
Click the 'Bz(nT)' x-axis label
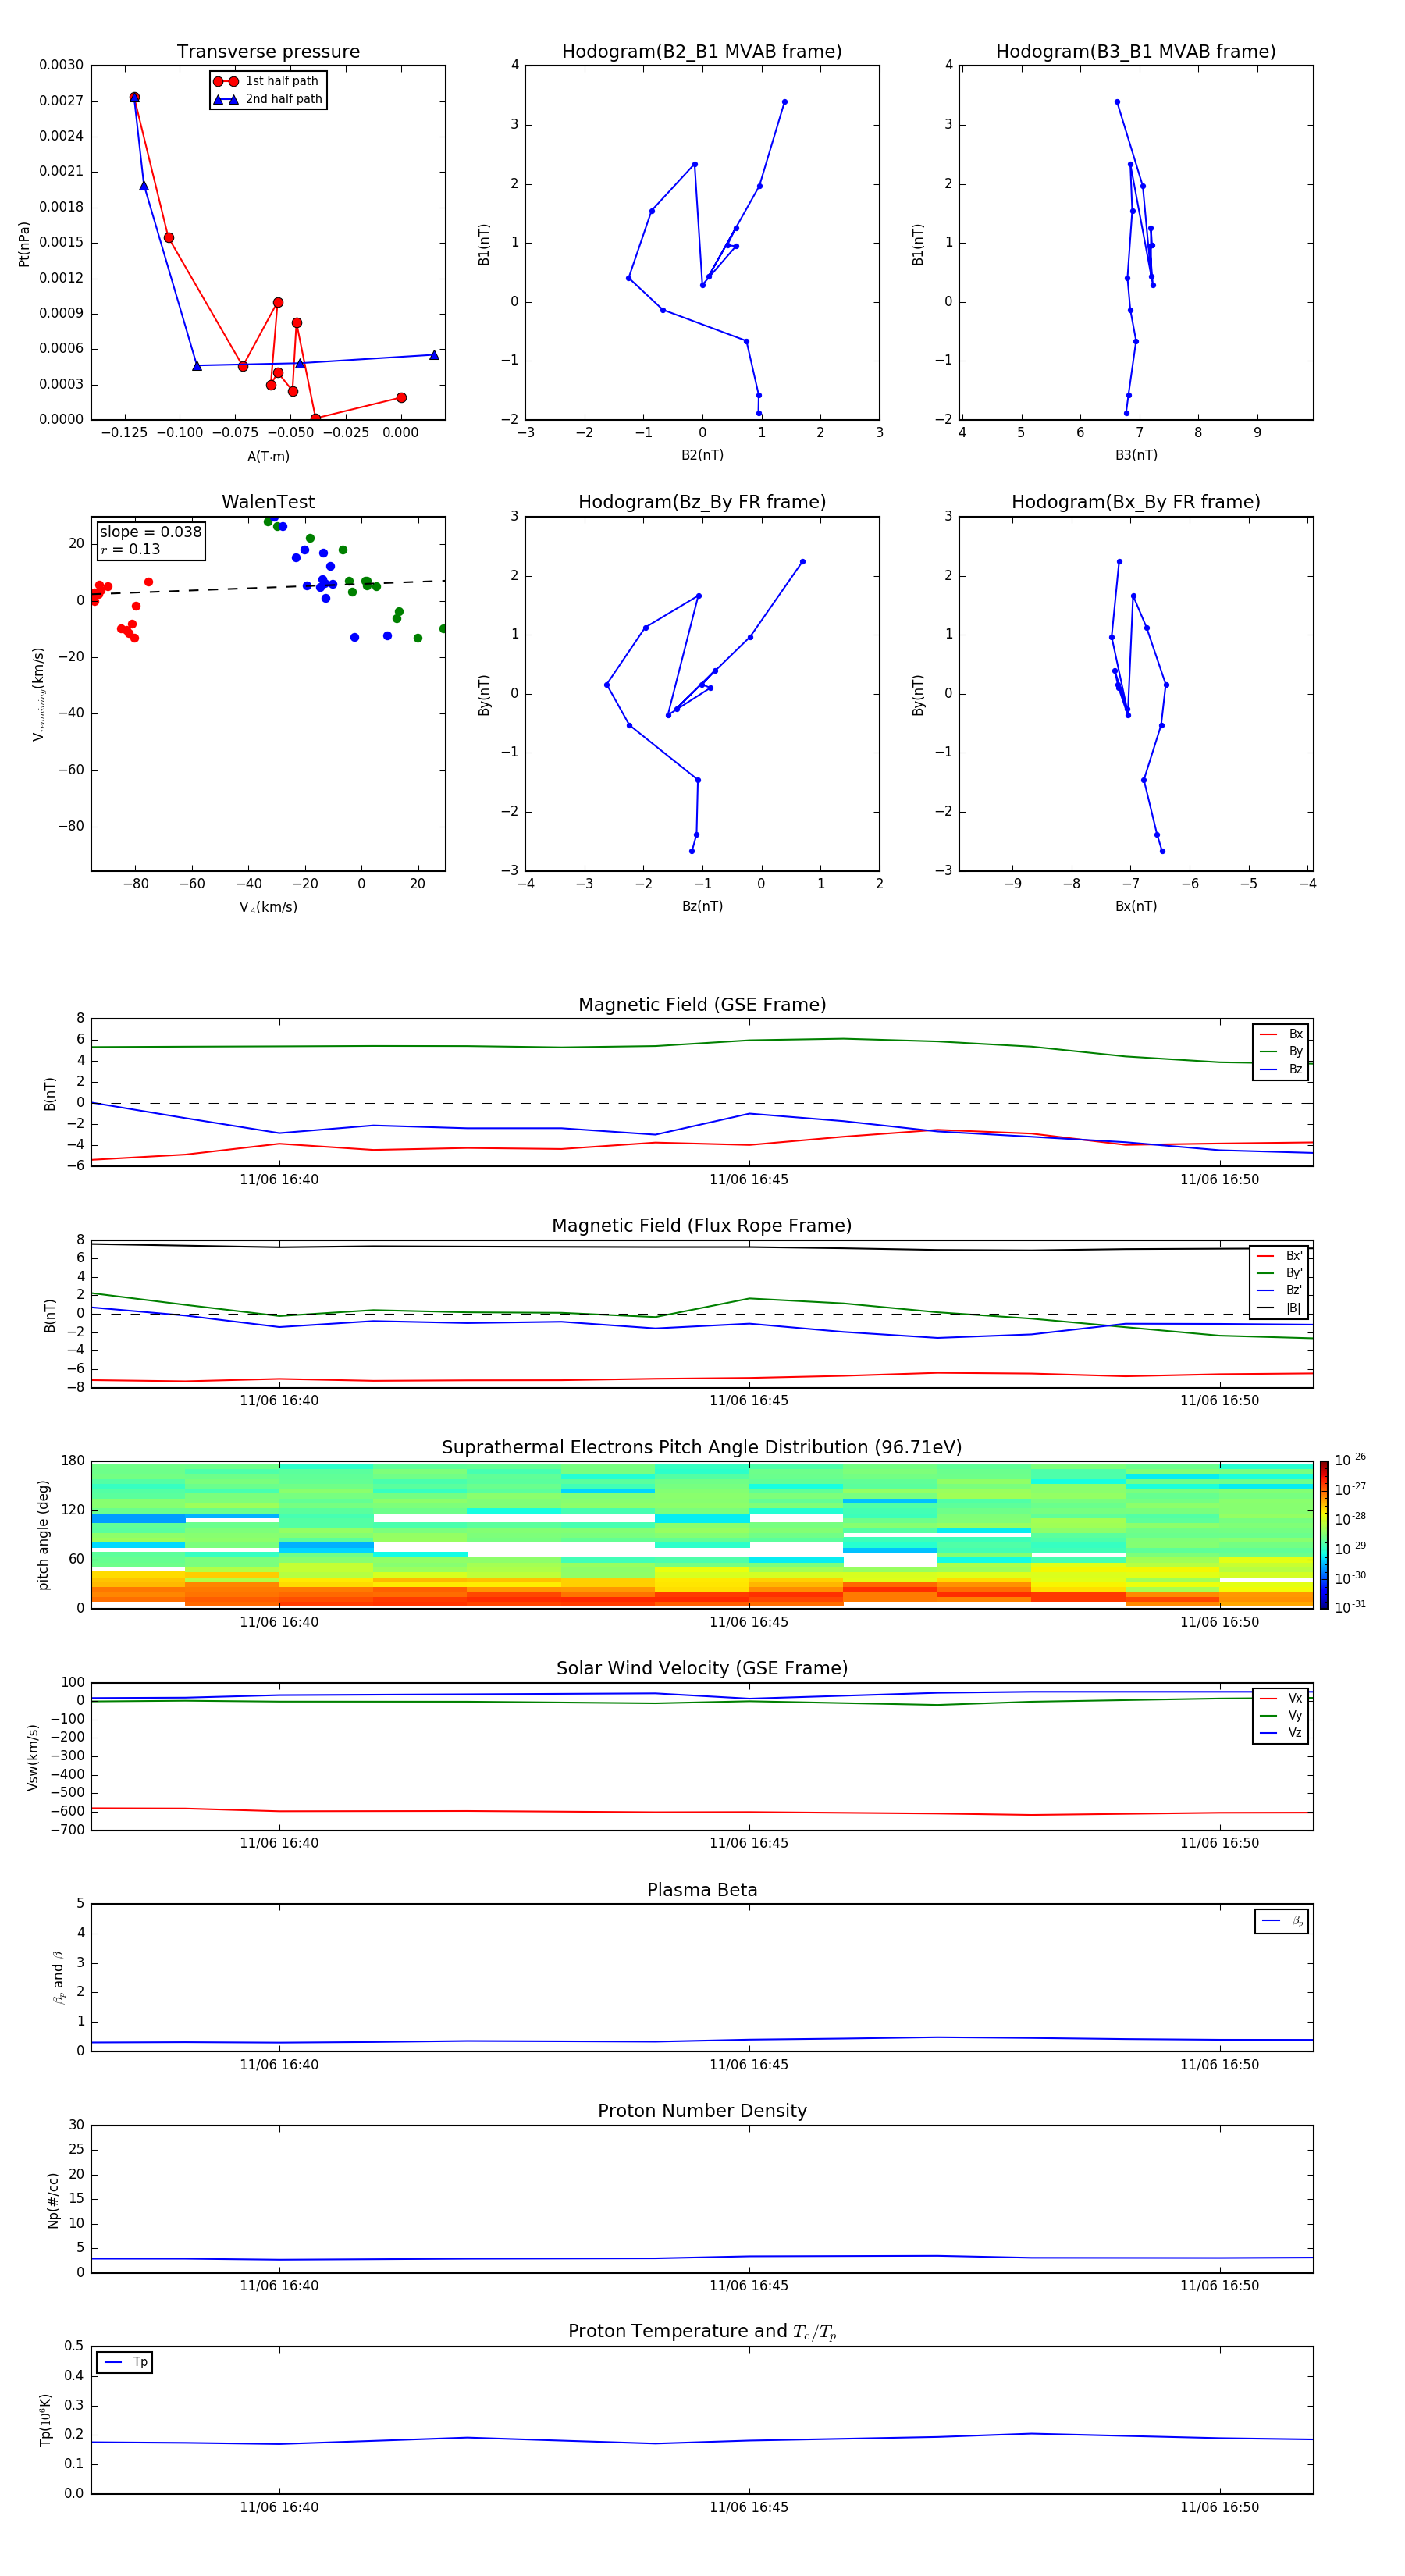click(702, 906)
